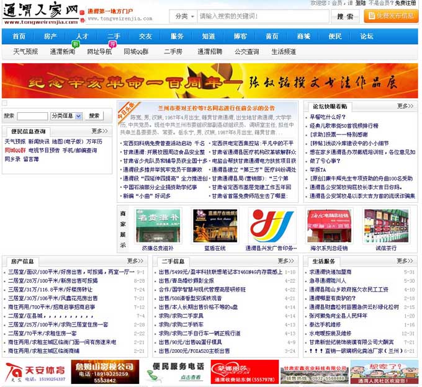Image resolution: width=422 pixels, height=387 pixels.
Task: Expand 更多>> in the 论坛快眼看贴 panel
Action: (x=405, y=106)
